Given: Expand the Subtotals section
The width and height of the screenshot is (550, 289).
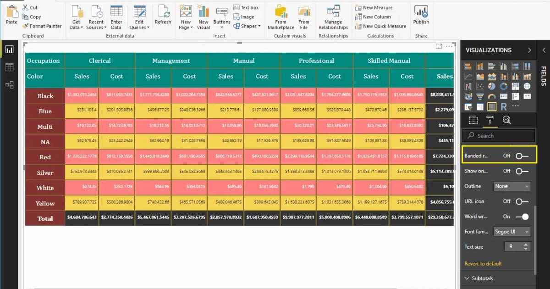Looking at the screenshot, I should click(x=484, y=278).
